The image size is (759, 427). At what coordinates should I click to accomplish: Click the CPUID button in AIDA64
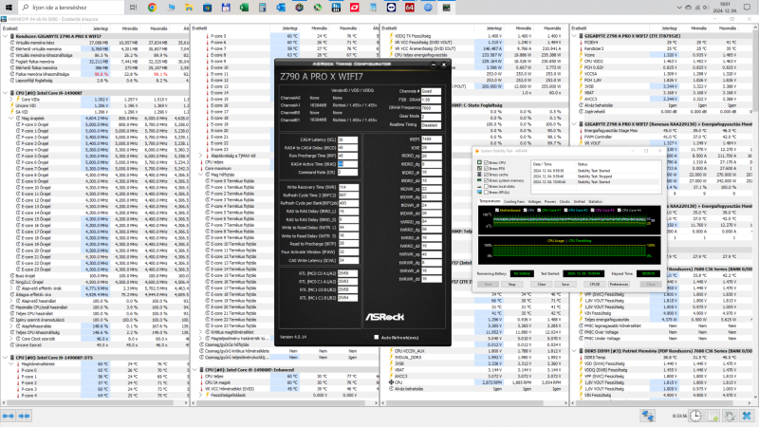pyautogui.click(x=595, y=284)
